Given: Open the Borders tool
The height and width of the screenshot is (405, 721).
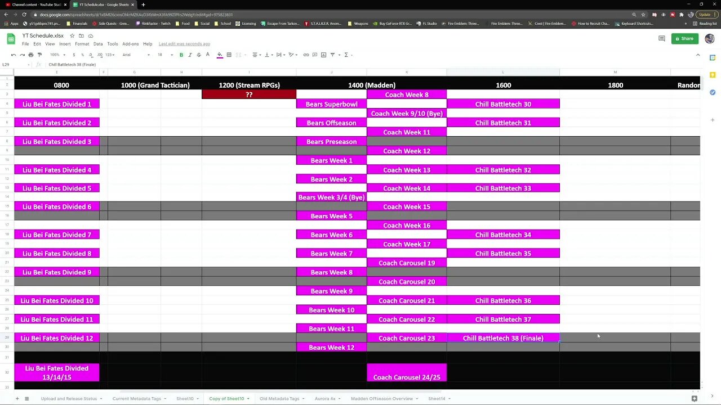Looking at the screenshot, I should pyautogui.click(x=229, y=55).
